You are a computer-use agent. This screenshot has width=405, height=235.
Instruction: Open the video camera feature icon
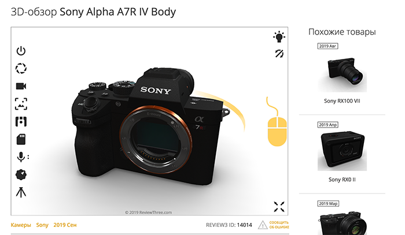tap(21, 86)
